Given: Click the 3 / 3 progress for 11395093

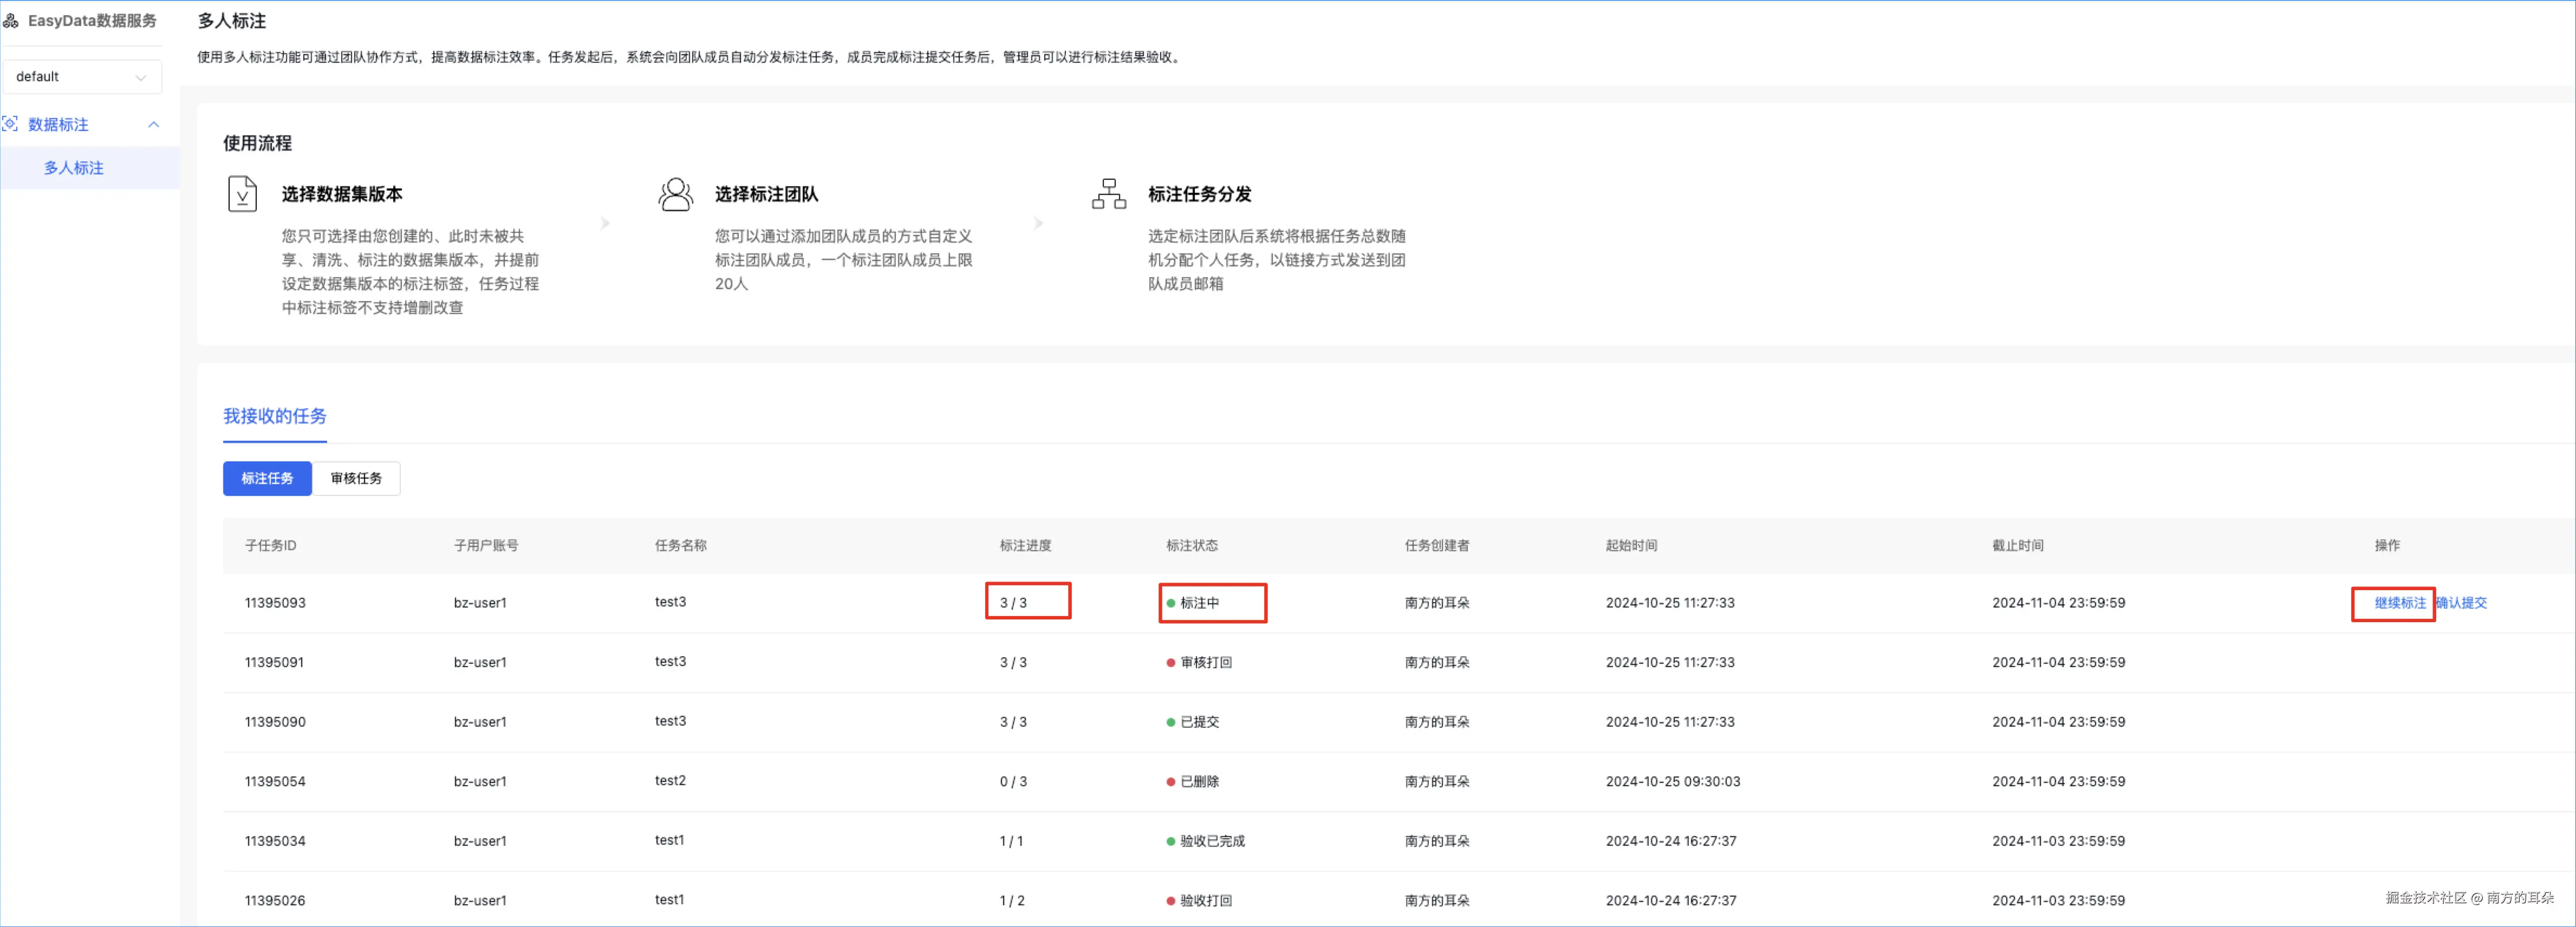Looking at the screenshot, I should coord(1013,603).
